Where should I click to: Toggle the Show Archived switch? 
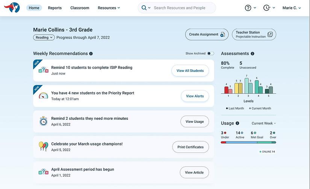pyautogui.click(x=210, y=53)
